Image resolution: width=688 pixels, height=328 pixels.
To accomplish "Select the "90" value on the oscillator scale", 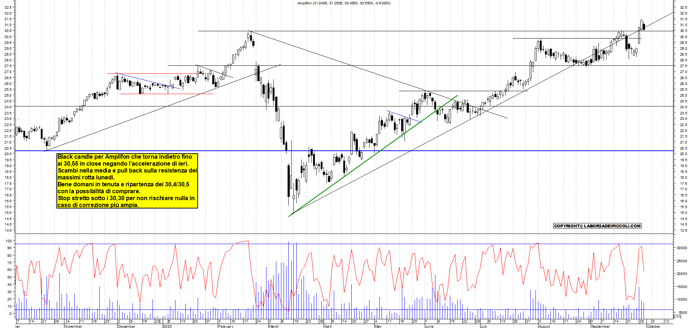I will coord(9,248).
